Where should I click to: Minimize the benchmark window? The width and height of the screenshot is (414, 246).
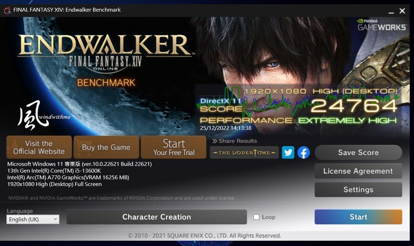click(x=391, y=11)
